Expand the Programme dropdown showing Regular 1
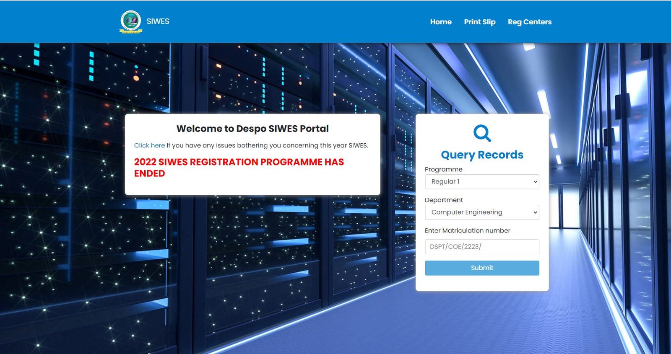The image size is (671, 354). click(x=481, y=182)
